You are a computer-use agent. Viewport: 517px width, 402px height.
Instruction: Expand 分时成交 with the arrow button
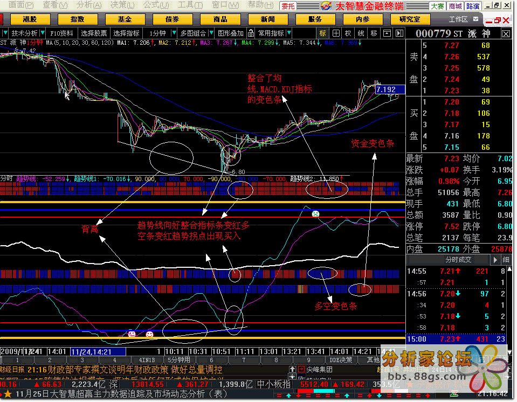click(x=495, y=260)
